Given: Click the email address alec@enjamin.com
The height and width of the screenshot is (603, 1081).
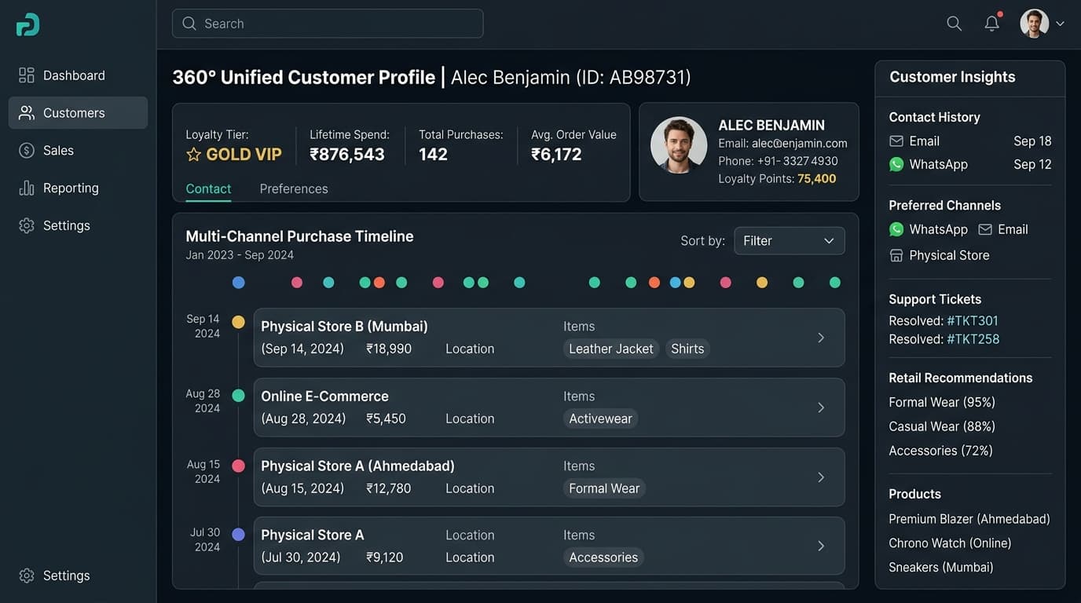Looking at the screenshot, I should tap(799, 144).
